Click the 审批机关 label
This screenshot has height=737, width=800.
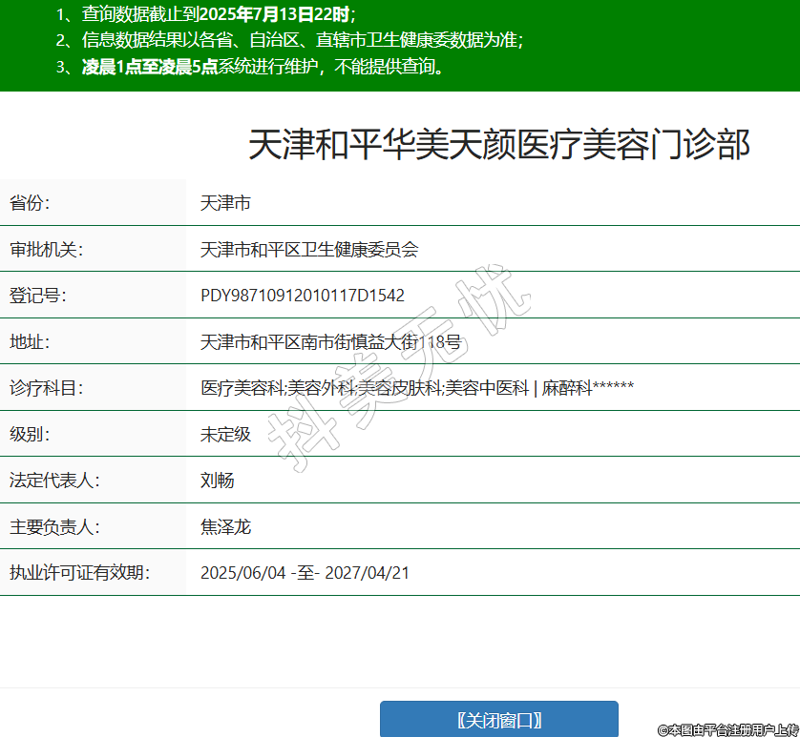(x=47, y=250)
